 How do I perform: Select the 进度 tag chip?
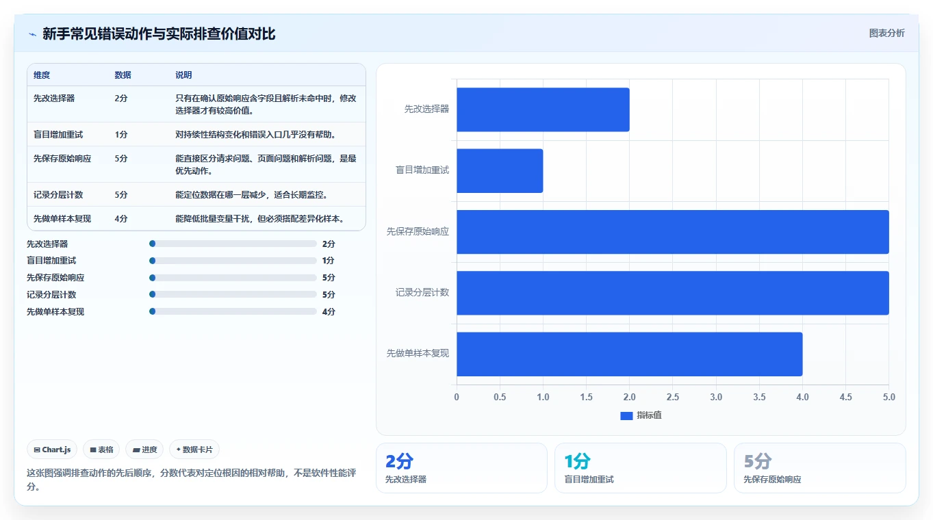click(x=144, y=450)
